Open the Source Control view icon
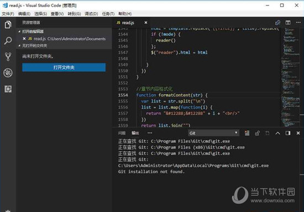 8,57
